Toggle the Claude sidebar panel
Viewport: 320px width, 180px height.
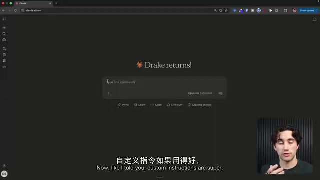pyautogui.click(x=4, y=19)
